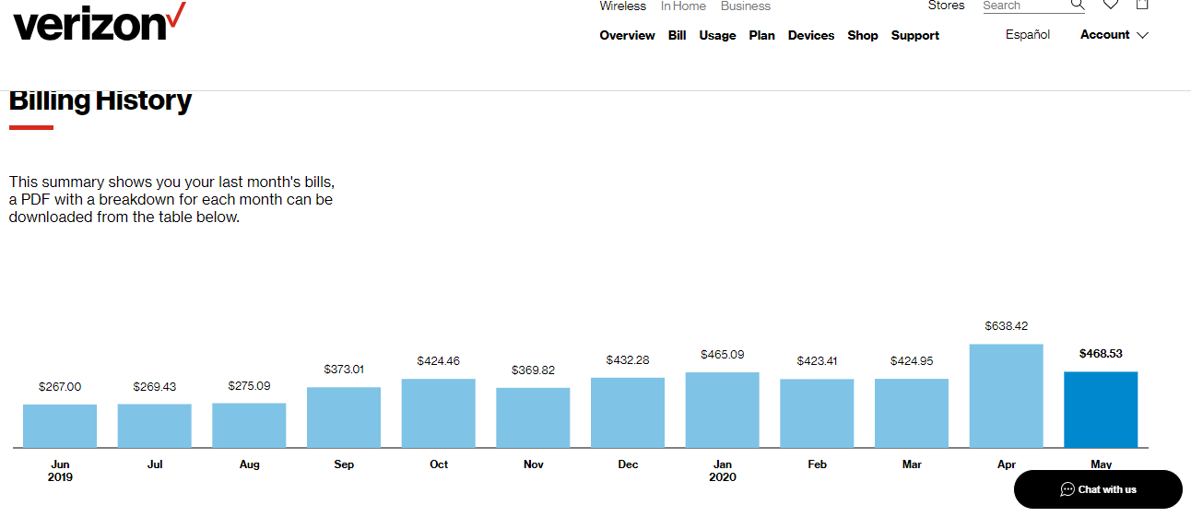Click the bold $468.53 amount label
The image size is (1191, 517).
click(x=1101, y=354)
